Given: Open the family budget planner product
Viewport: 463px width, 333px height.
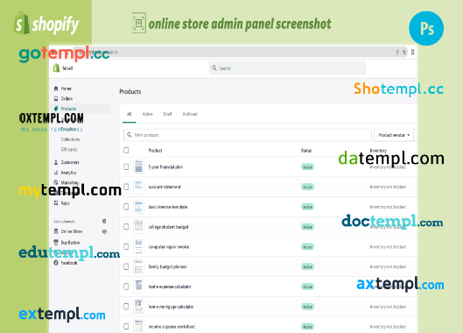Looking at the screenshot, I should [167, 266].
